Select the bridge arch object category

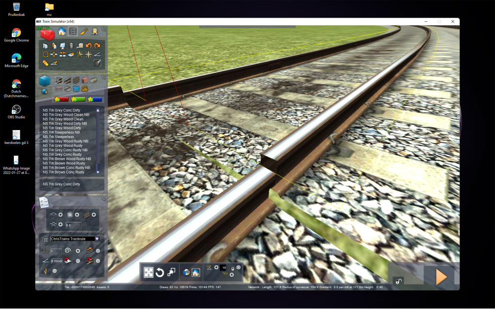tap(58, 89)
